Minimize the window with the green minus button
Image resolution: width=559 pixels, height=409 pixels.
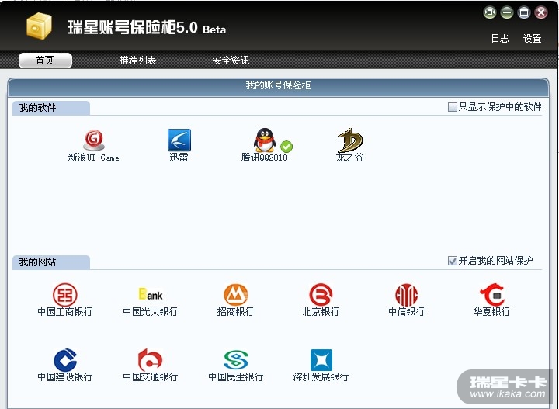coord(506,13)
